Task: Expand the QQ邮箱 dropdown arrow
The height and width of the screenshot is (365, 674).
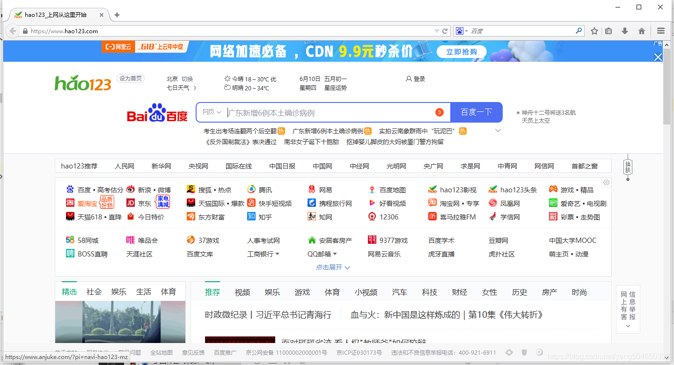Action: (335, 254)
